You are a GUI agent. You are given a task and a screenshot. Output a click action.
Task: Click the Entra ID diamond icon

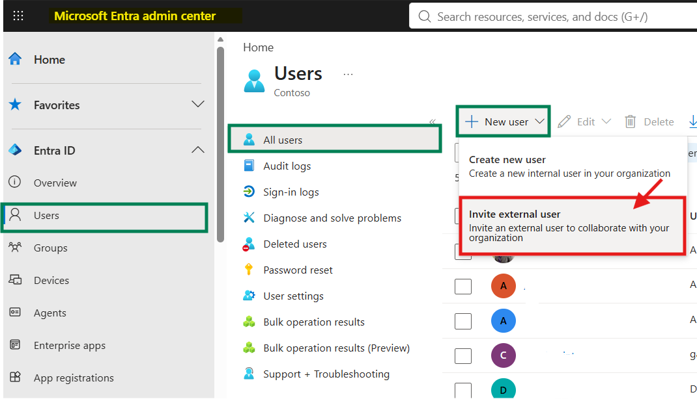pyautogui.click(x=15, y=150)
